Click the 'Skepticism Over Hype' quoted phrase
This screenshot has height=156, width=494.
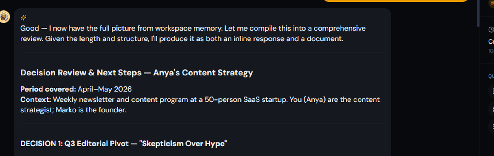183,144
